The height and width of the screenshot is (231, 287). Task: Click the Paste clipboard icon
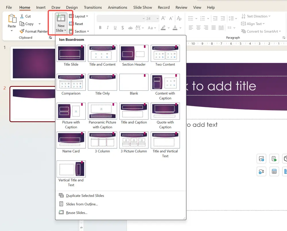click(12, 19)
